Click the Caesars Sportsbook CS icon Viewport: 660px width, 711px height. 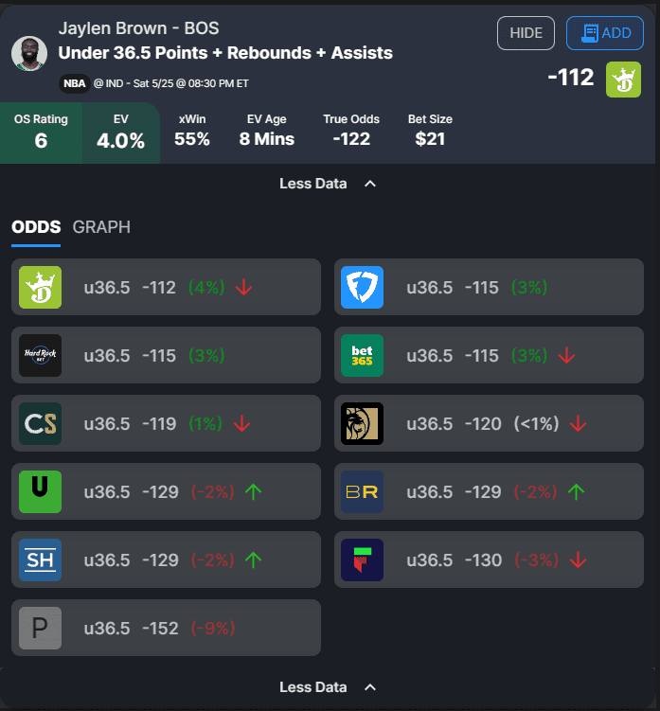click(x=41, y=423)
